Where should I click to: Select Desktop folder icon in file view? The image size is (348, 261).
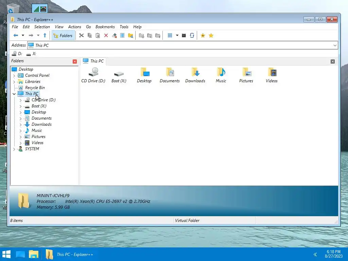(144, 75)
